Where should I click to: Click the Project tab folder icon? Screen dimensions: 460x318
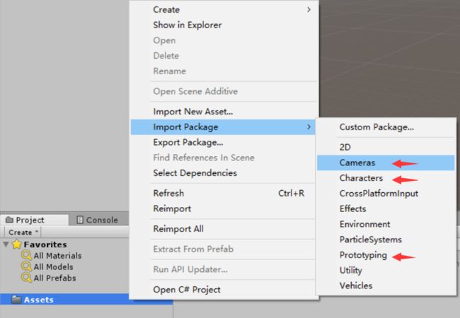pos(9,220)
